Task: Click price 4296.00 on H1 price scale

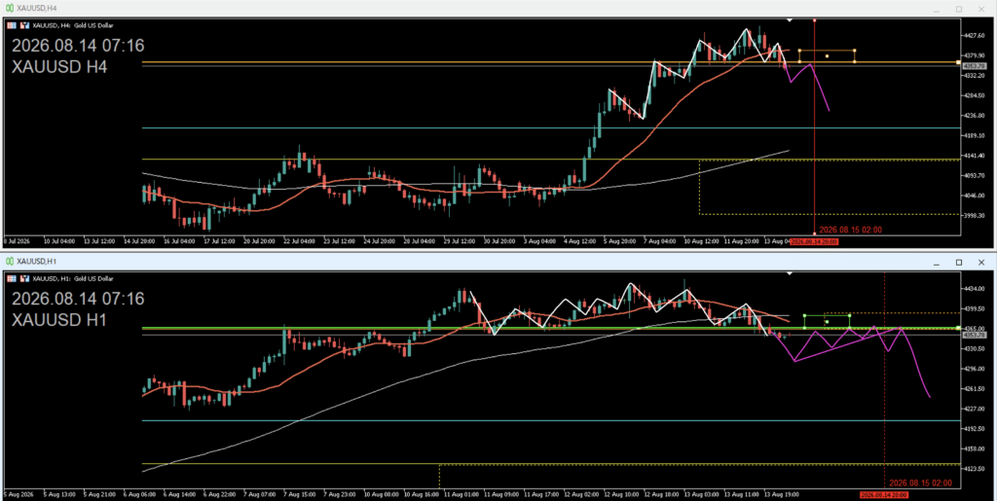Action: (x=974, y=369)
